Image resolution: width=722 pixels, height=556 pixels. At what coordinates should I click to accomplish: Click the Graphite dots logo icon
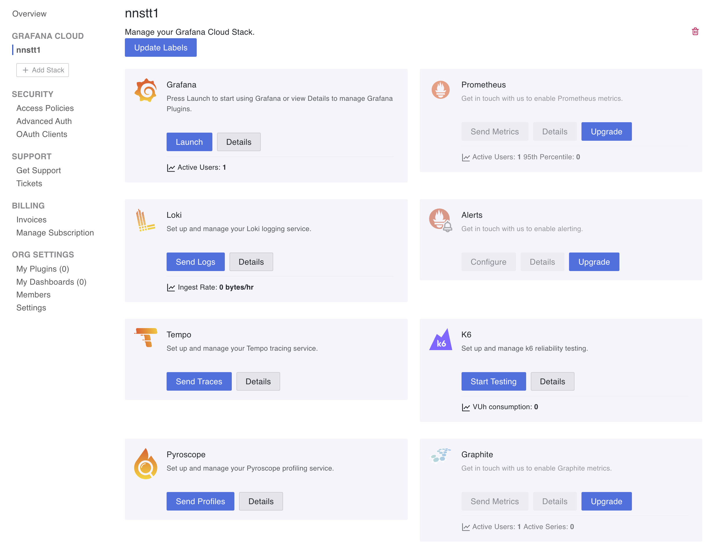point(440,455)
